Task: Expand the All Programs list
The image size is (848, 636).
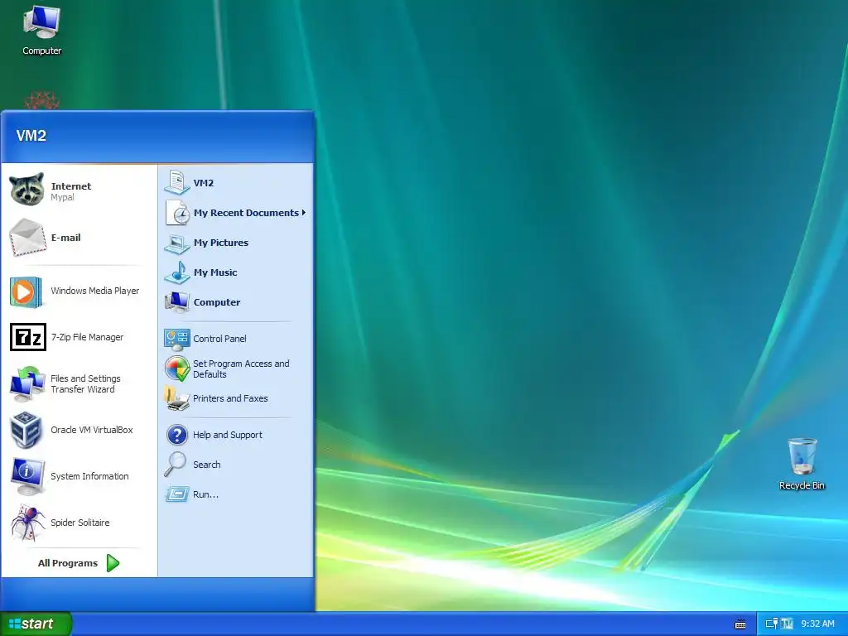Action: coord(79,563)
